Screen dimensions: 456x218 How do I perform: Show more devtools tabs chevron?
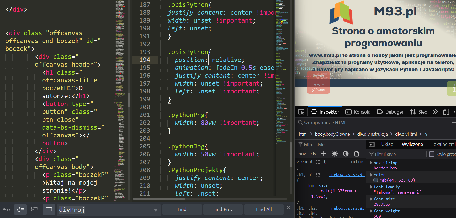click(x=435, y=112)
